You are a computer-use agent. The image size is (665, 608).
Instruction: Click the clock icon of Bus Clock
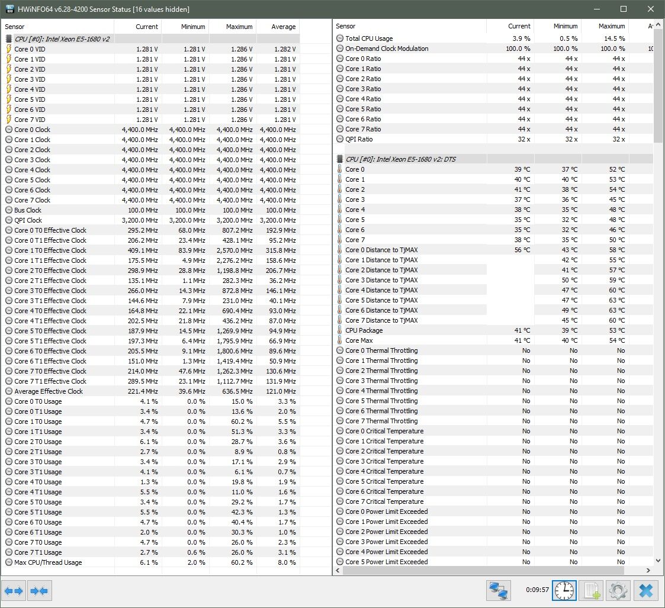click(9, 210)
